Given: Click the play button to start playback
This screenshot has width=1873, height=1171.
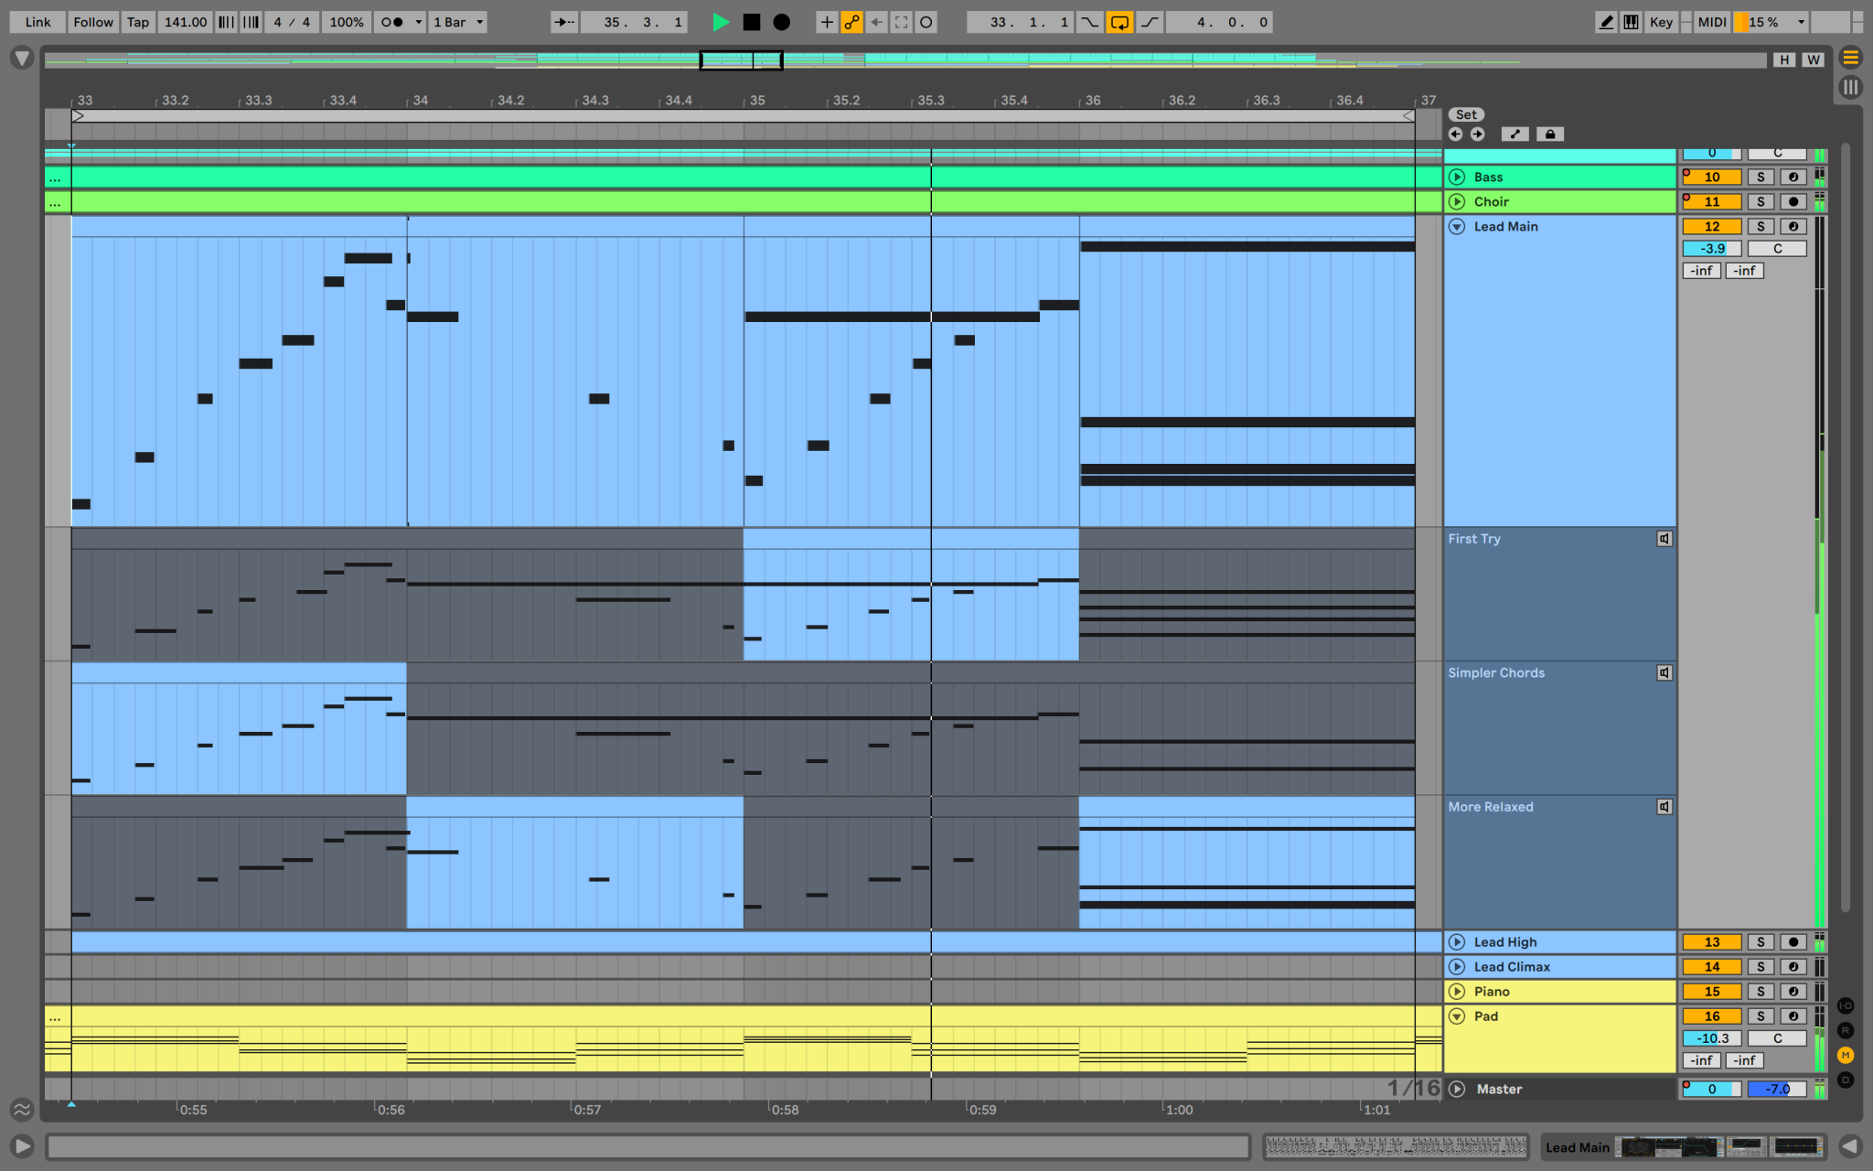Looking at the screenshot, I should (720, 22).
